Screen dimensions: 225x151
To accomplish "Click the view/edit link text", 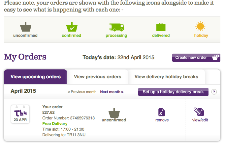I will tap(200, 120).
